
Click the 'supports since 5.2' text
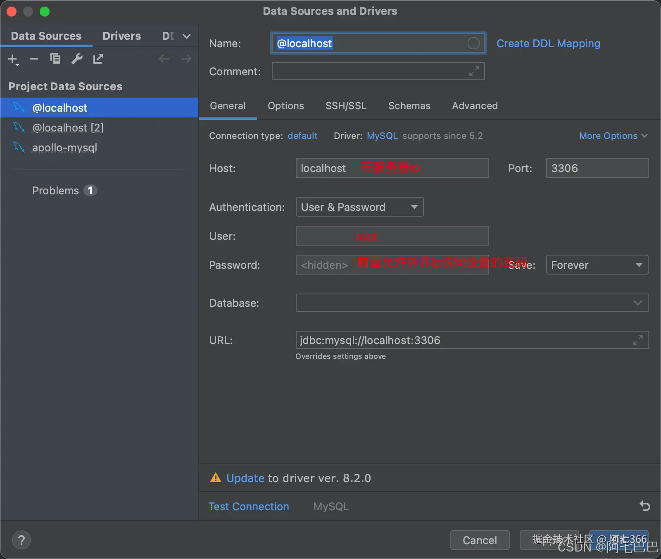(442, 136)
